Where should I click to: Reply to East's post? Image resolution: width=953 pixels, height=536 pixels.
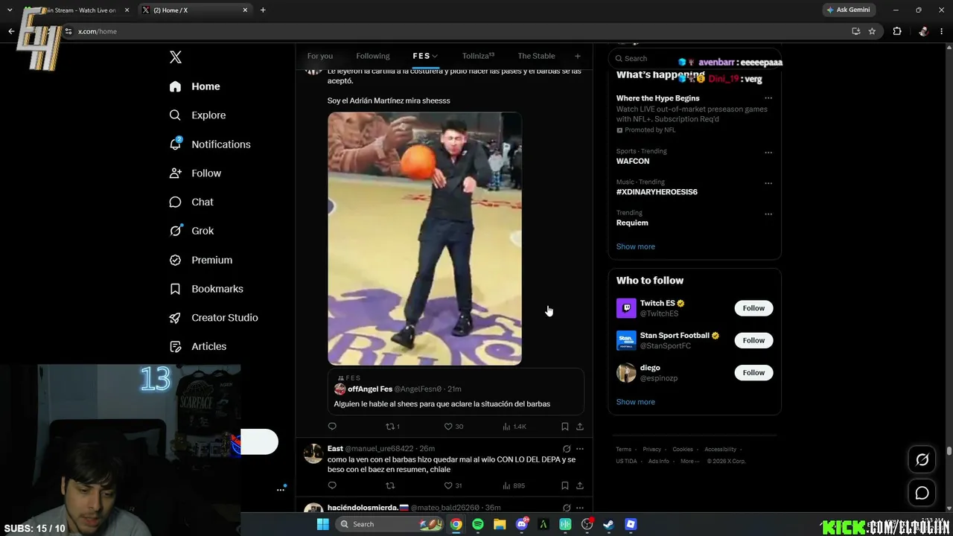click(x=332, y=485)
